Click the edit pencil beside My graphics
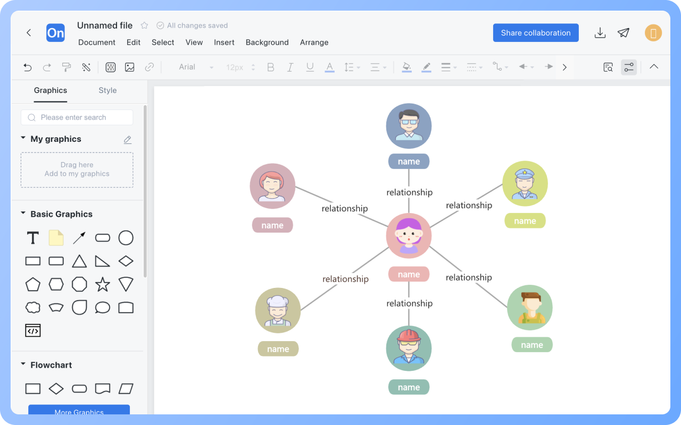Image resolution: width=681 pixels, height=425 pixels. tap(127, 140)
